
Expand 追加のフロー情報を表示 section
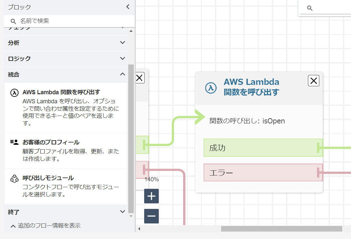pos(46,226)
